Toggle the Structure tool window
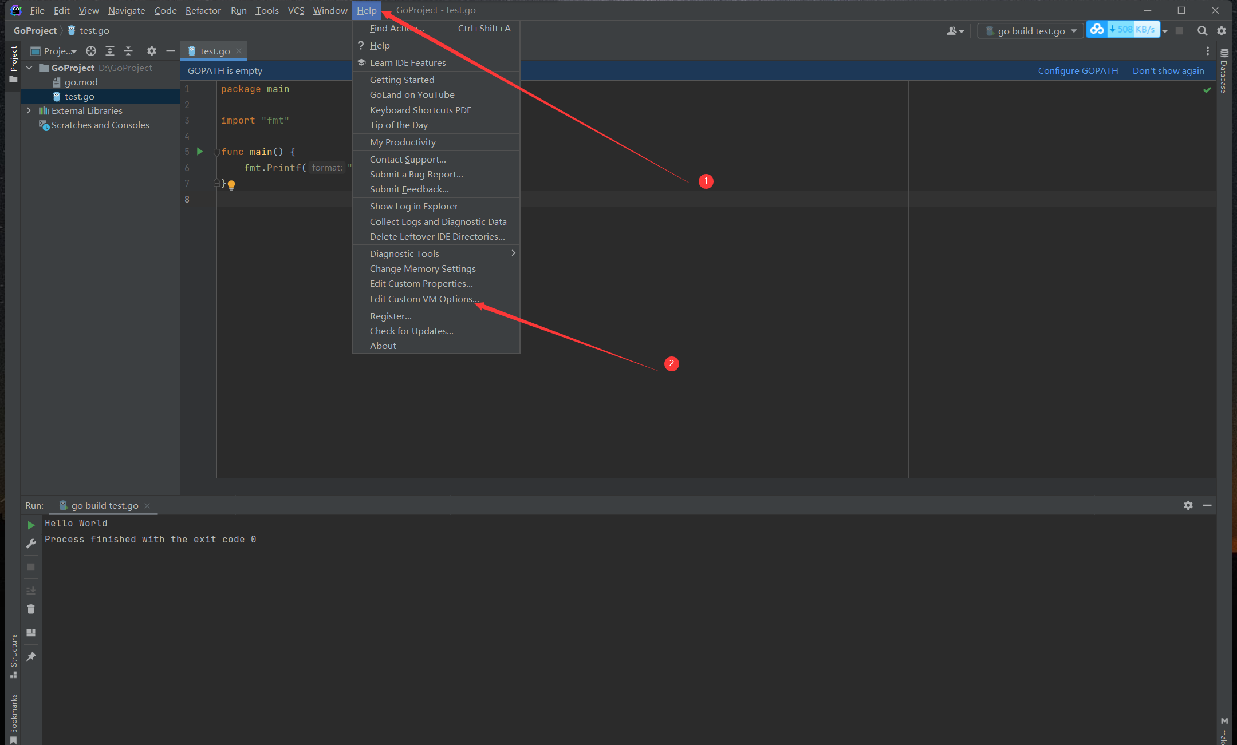Viewport: 1237px width, 745px height. [x=13, y=656]
